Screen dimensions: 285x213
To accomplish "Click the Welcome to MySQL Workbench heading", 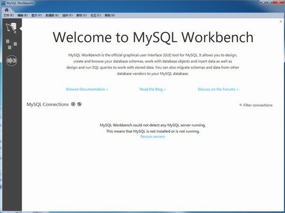I will (153, 37).
